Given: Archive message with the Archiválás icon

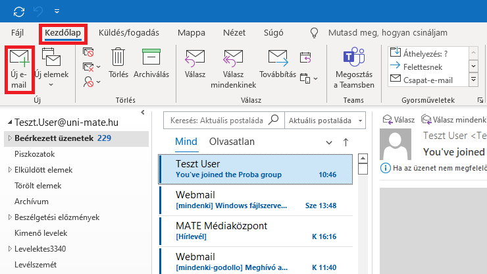Looking at the screenshot, I should pyautogui.click(x=151, y=58).
